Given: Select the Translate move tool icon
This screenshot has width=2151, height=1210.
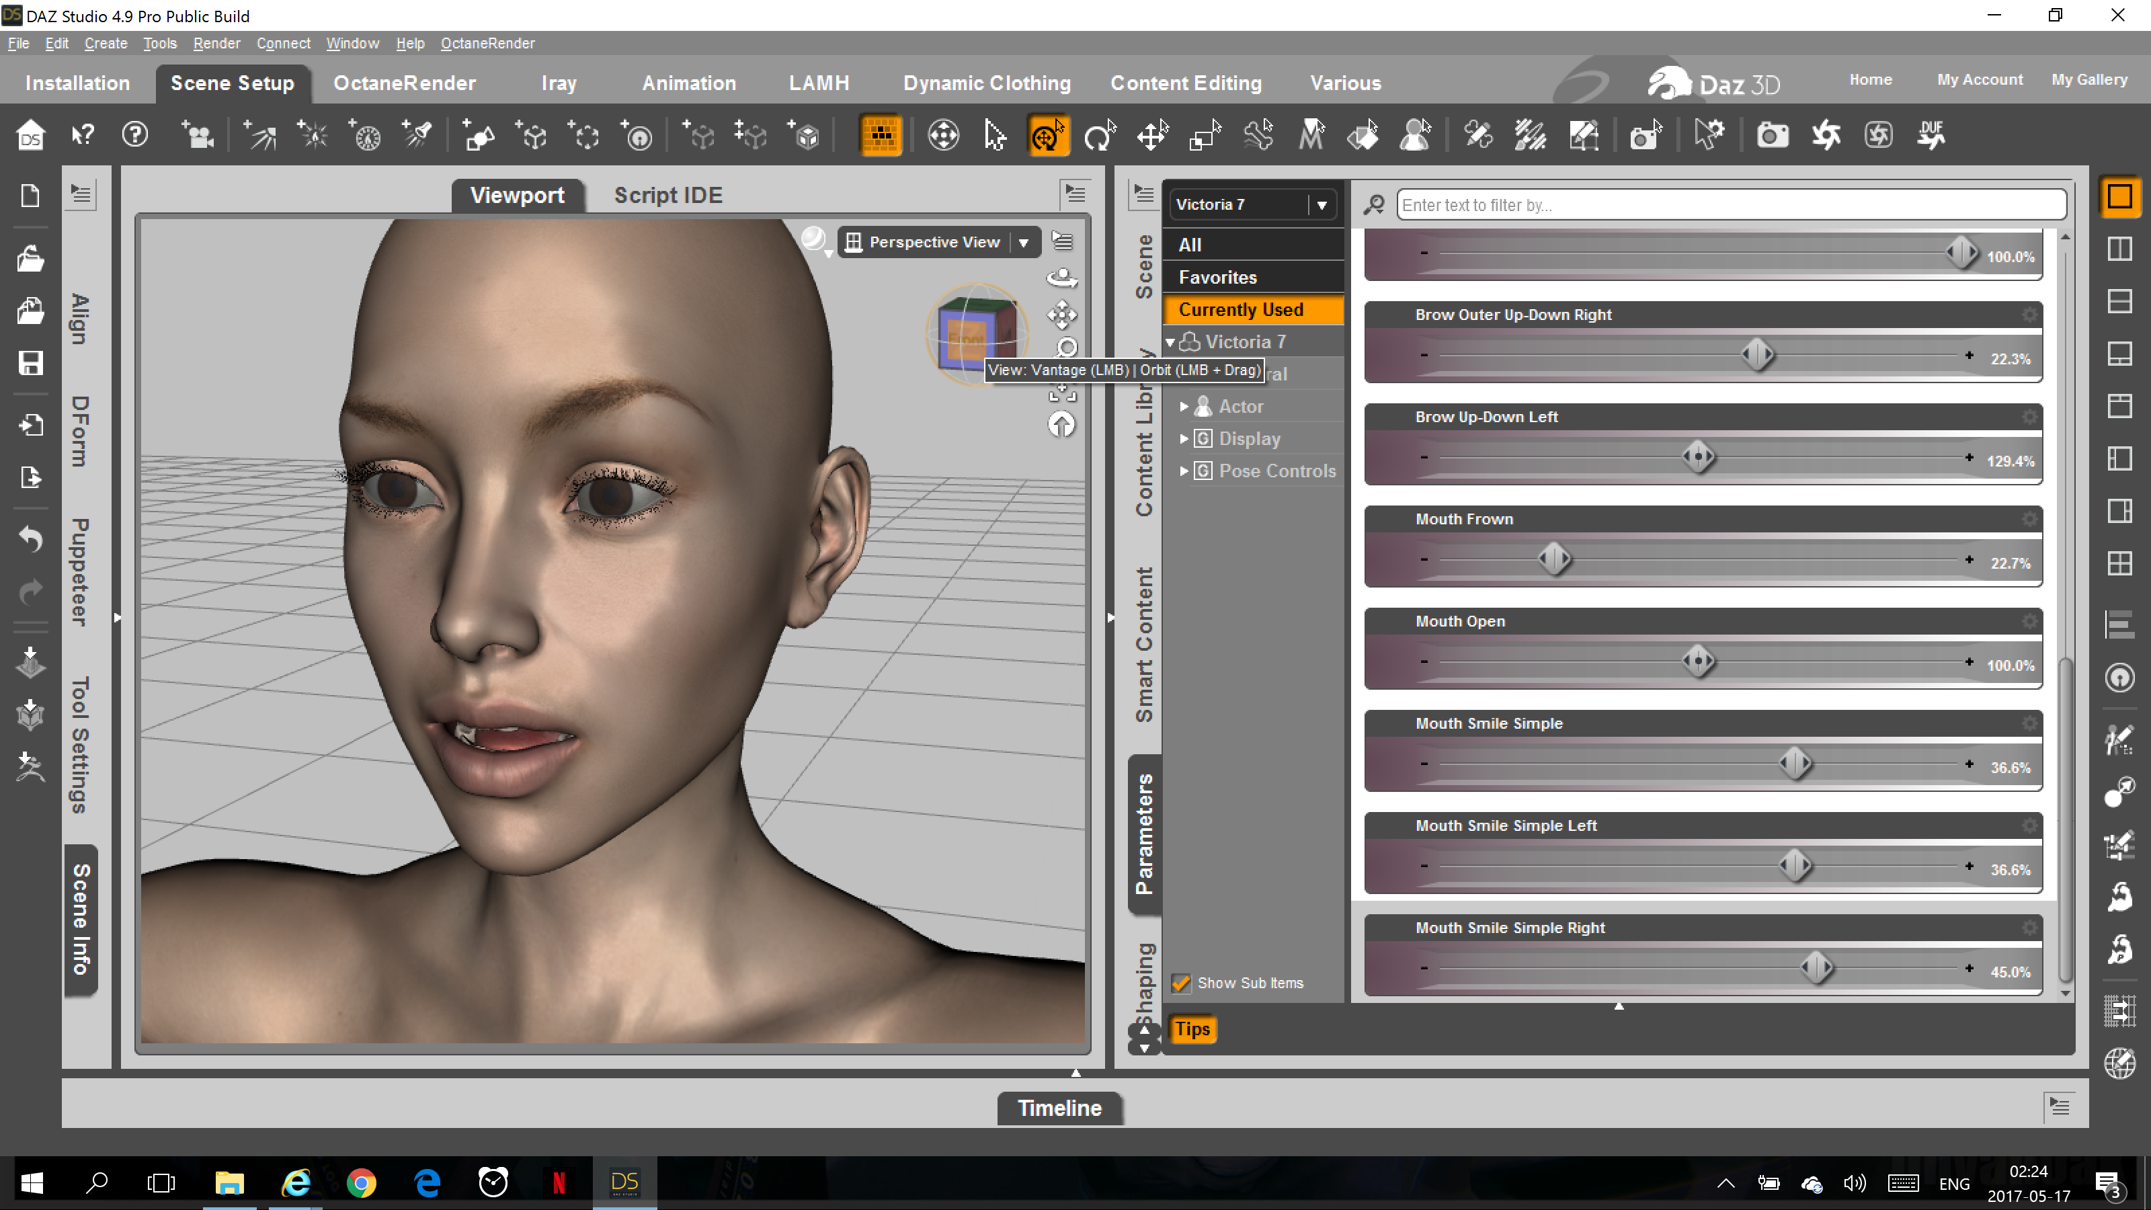Looking at the screenshot, I should [1152, 134].
